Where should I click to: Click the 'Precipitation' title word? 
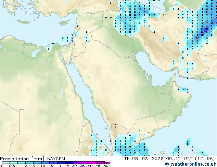click(14, 159)
